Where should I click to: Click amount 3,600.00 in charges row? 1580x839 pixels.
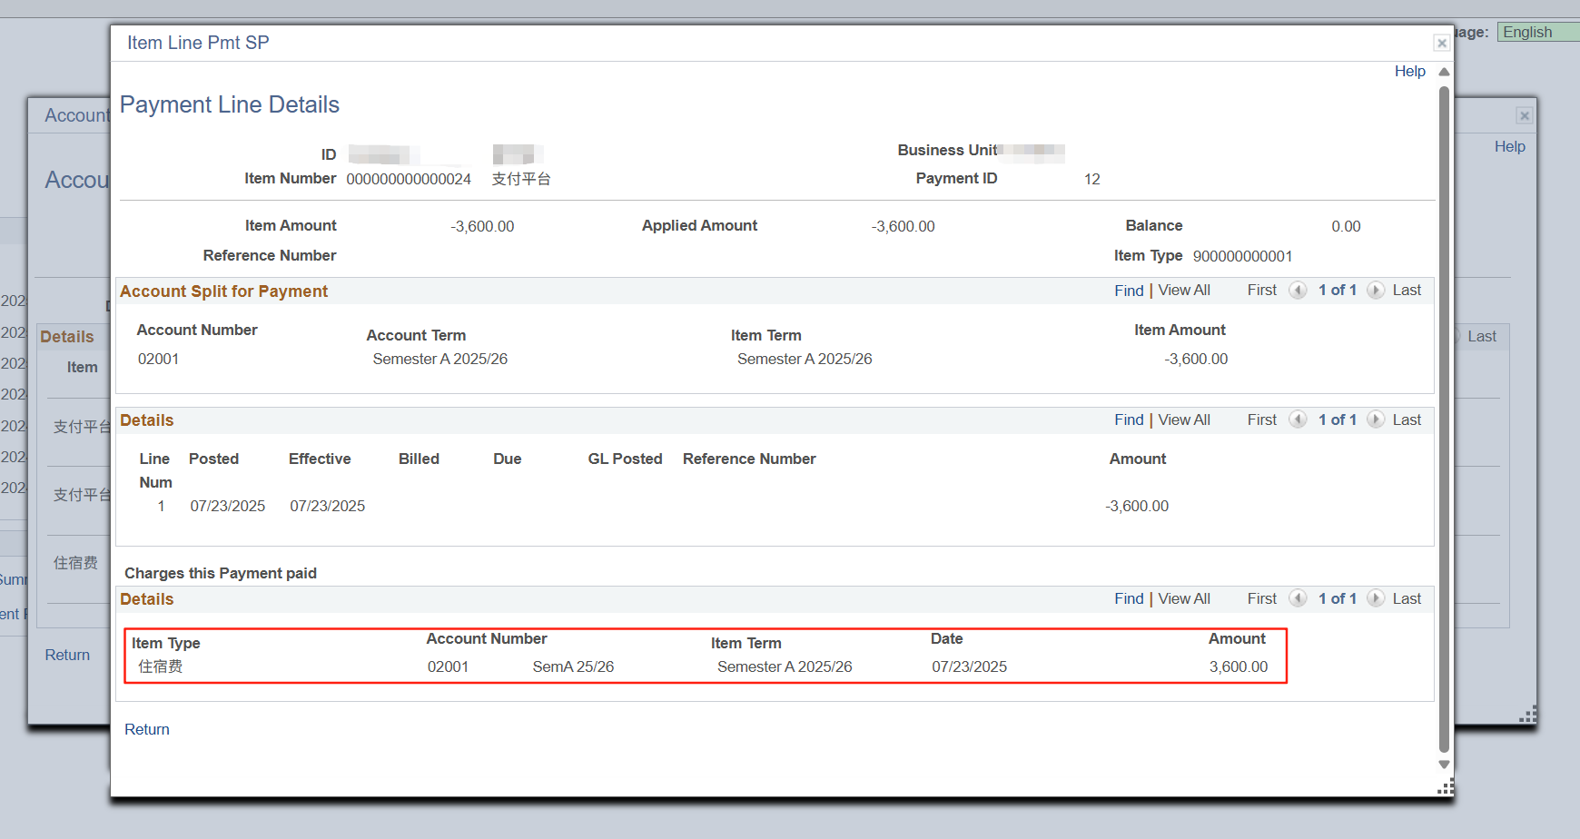(1239, 666)
